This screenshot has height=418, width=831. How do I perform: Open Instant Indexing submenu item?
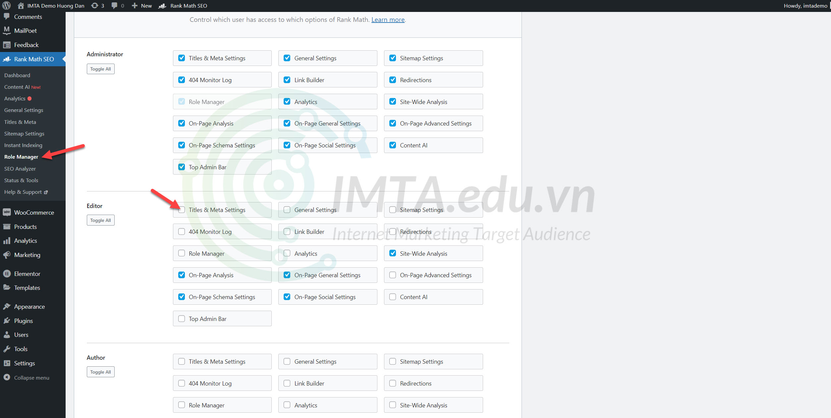(23, 145)
